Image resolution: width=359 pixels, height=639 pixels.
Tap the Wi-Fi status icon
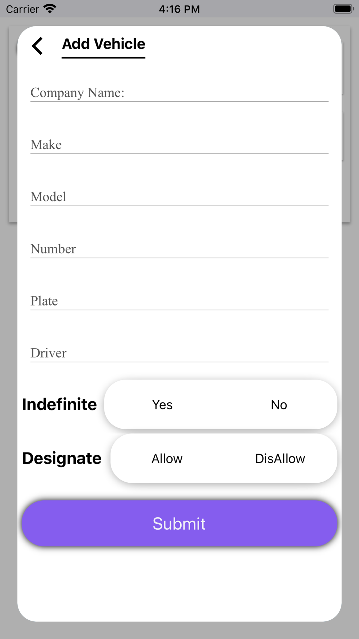(x=50, y=9)
